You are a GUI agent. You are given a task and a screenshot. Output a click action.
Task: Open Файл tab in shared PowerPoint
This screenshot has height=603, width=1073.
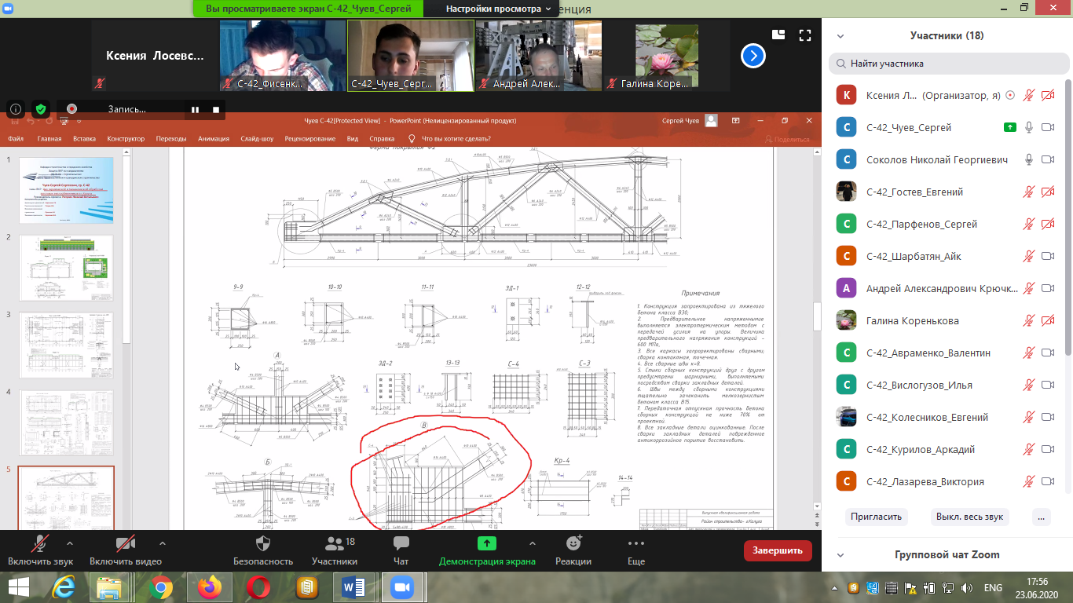(x=16, y=139)
